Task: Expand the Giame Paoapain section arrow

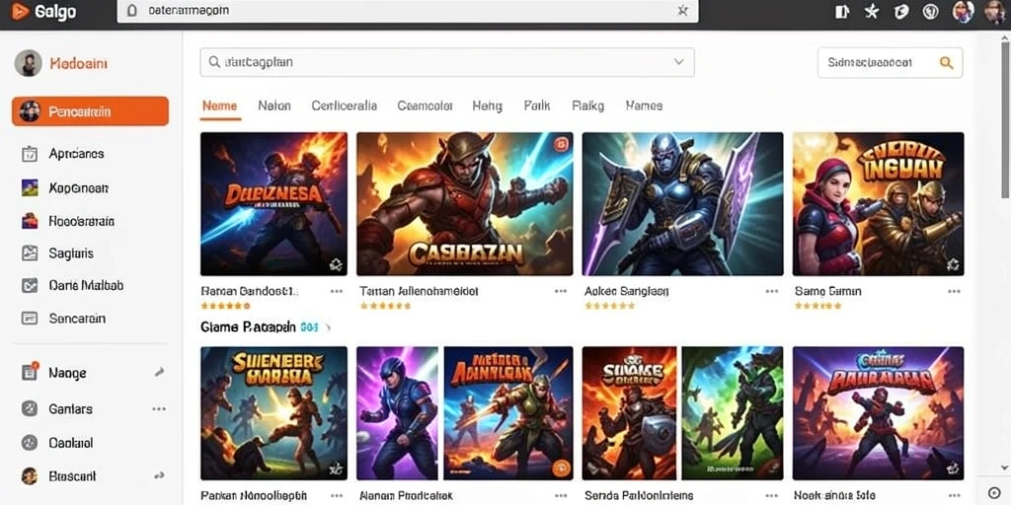Action: 328,327
